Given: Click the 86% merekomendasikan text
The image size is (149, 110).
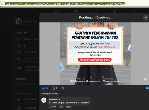Looking at the screenshot, I should pos(32,39).
